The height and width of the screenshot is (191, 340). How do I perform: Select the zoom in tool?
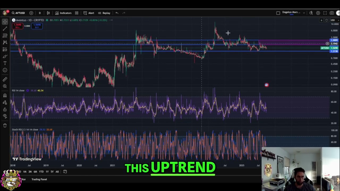click(5, 86)
